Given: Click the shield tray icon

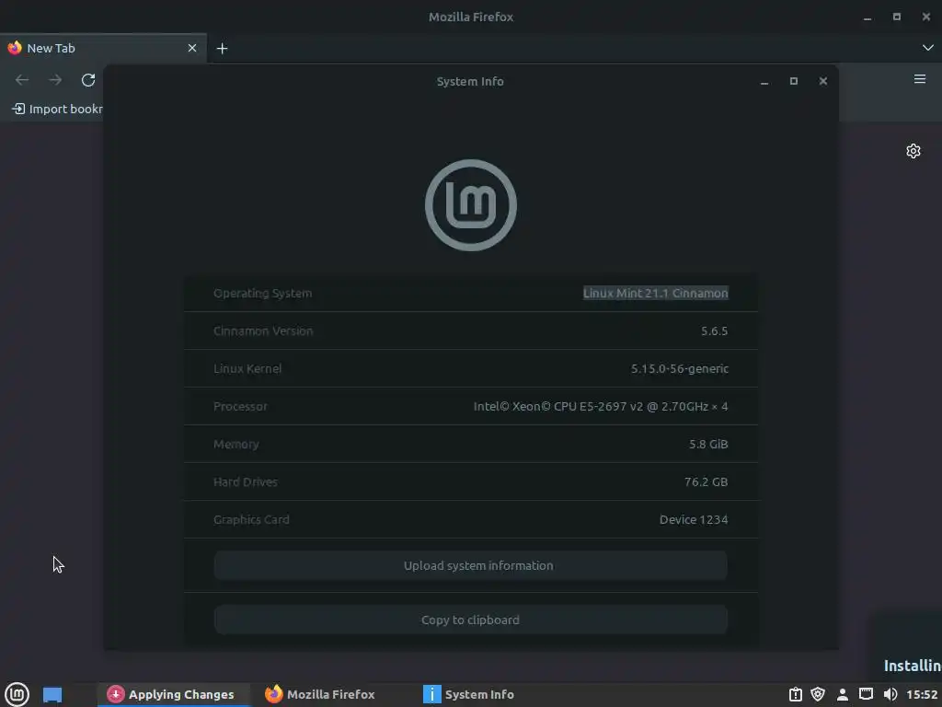Looking at the screenshot, I should [818, 694].
